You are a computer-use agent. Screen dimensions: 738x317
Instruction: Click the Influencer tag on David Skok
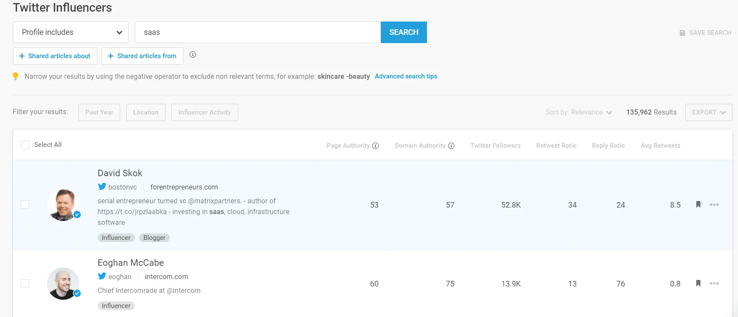(x=116, y=238)
